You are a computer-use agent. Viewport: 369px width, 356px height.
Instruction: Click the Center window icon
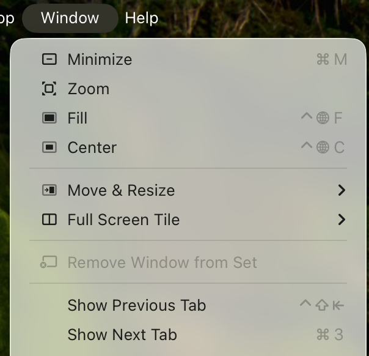(49, 147)
